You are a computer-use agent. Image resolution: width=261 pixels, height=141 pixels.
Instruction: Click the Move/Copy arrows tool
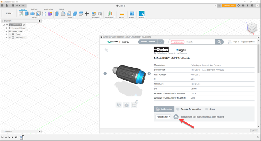coord(86,14)
